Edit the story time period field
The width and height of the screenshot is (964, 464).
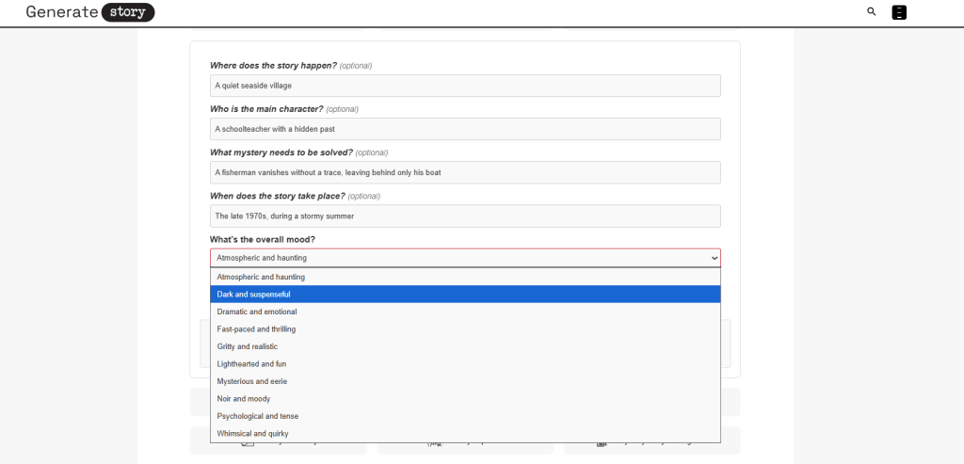tap(465, 216)
